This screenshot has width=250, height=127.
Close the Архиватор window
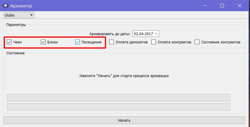[x=239, y=6]
